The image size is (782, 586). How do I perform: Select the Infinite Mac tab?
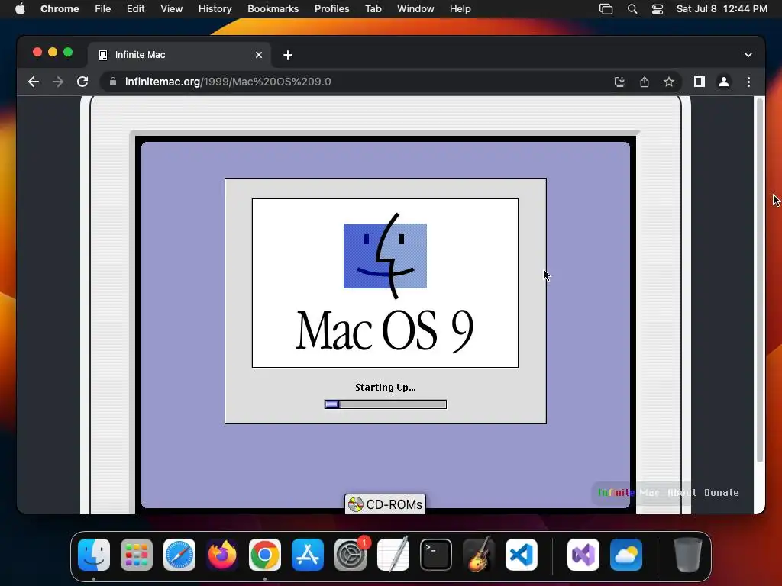tap(179, 55)
